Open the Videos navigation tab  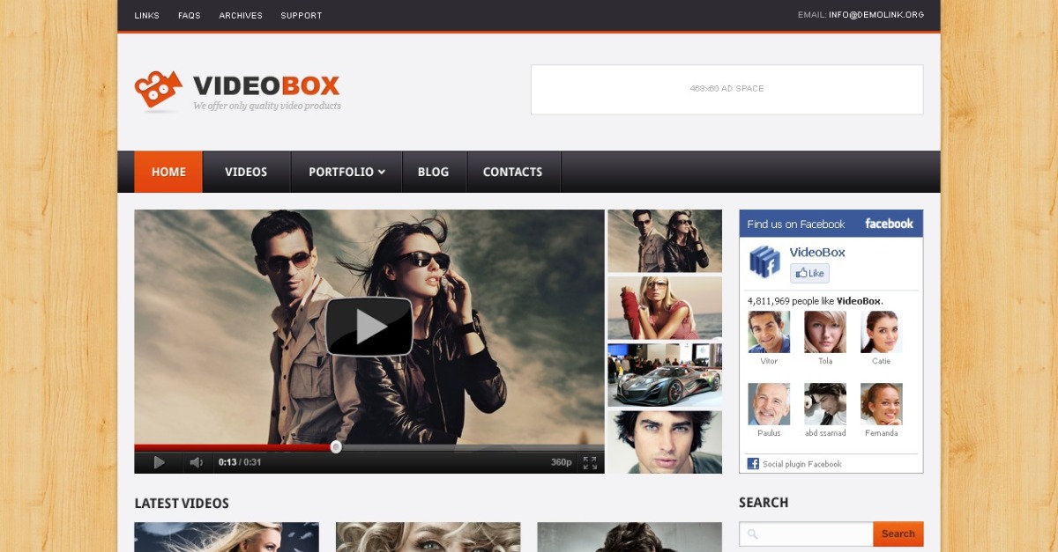246,172
